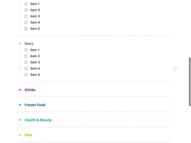Complete Diary item 5 via its circle
This screenshot has height=143, width=191.
coord(26,75)
